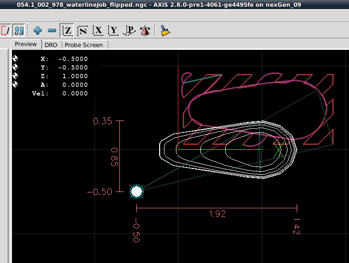Select the perspective P view
The height and width of the screenshot is (263, 349).
128,31
